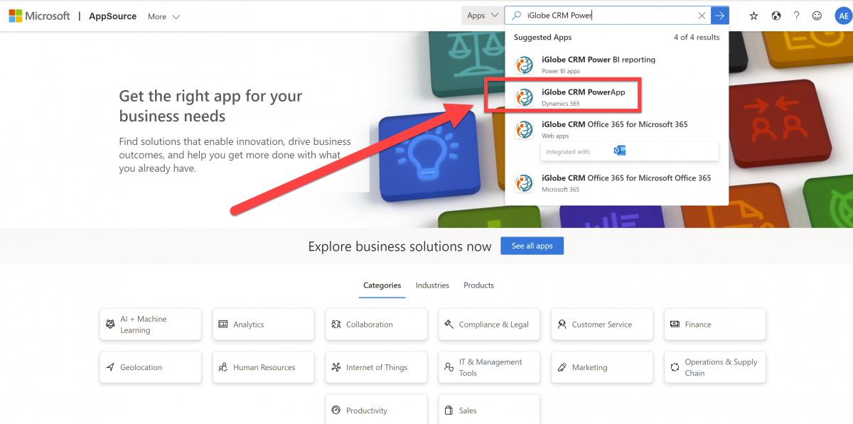853x424 pixels.
Task: Open the Finance category
Action: coord(715,325)
